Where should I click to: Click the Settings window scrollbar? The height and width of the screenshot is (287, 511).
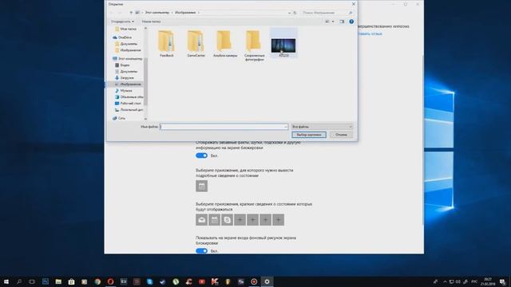tap(422, 140)
